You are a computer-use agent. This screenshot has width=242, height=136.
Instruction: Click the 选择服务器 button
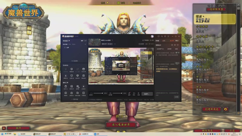(x=216, y=9)
